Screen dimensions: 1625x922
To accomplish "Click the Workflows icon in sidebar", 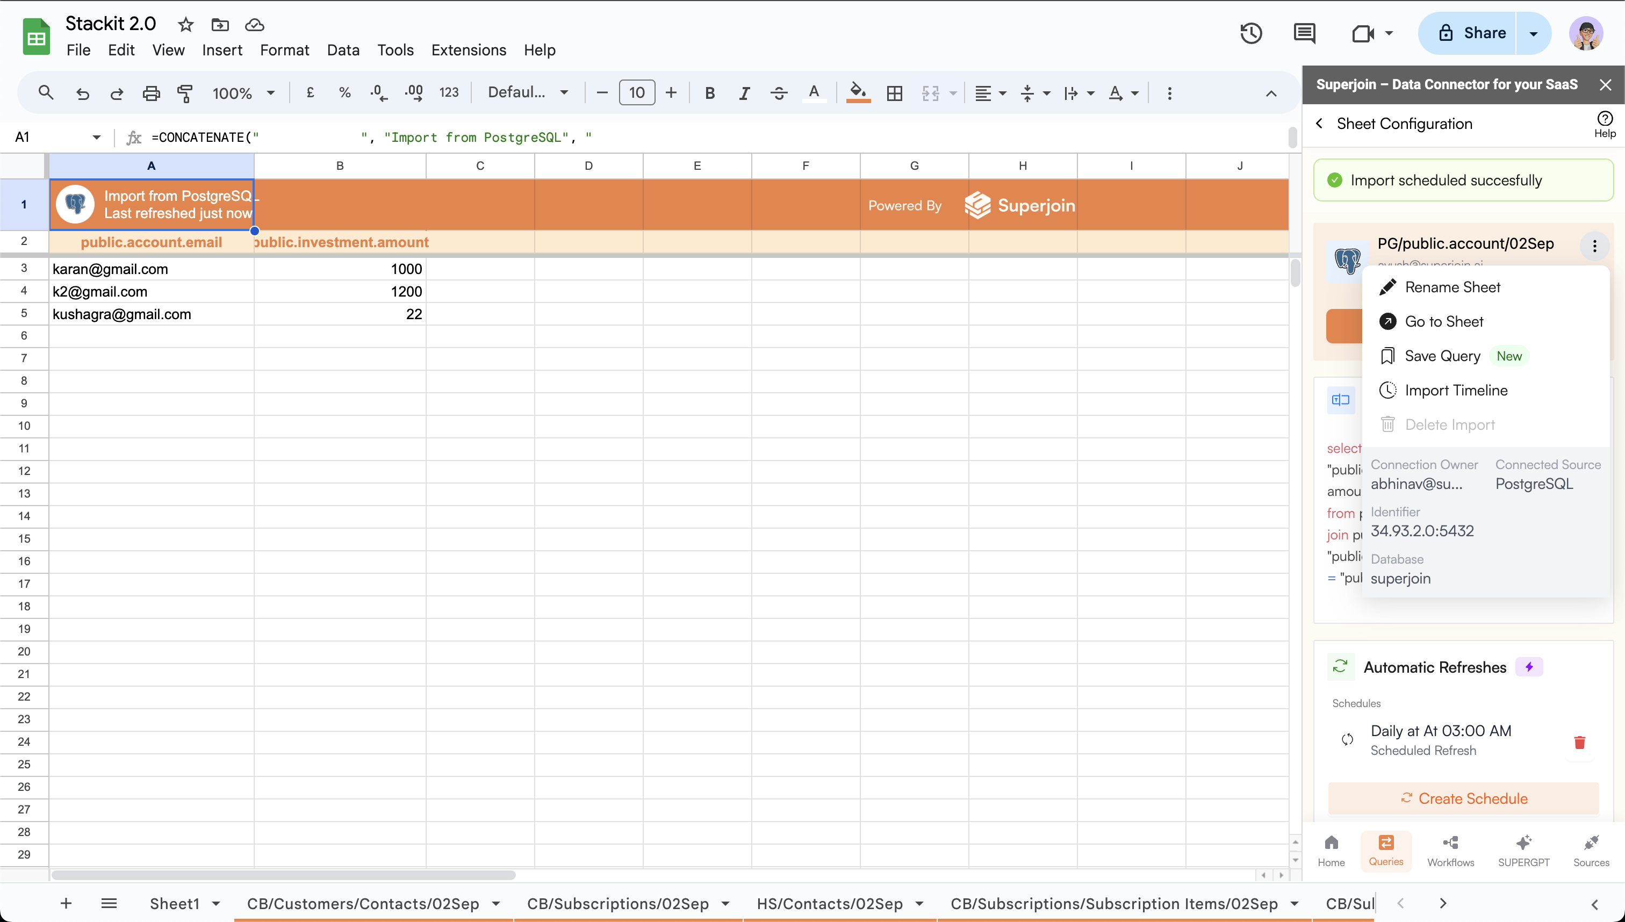I will (1450, 850).
